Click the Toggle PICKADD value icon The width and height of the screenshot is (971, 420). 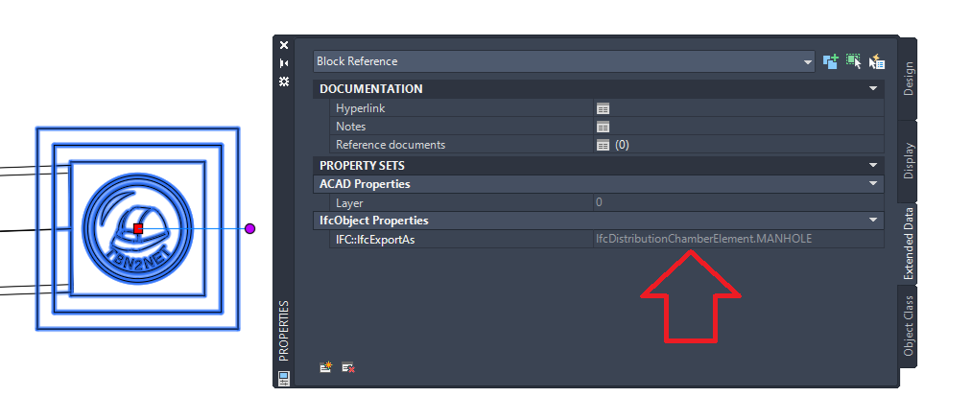830,61
